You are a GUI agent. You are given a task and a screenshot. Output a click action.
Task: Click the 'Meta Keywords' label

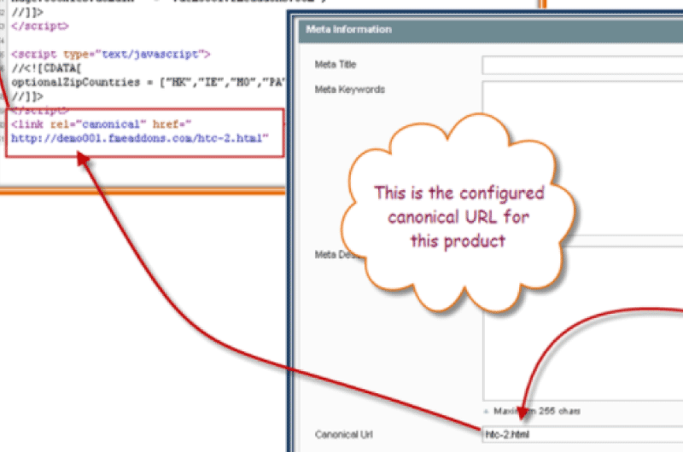(350, 90)
